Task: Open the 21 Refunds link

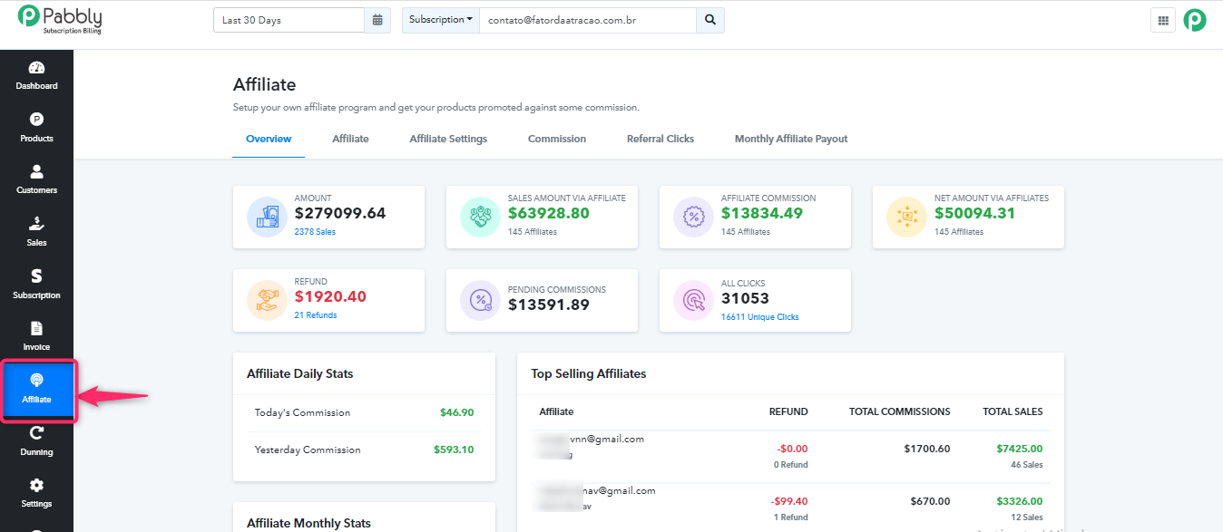Action: [x=316, y=315]
